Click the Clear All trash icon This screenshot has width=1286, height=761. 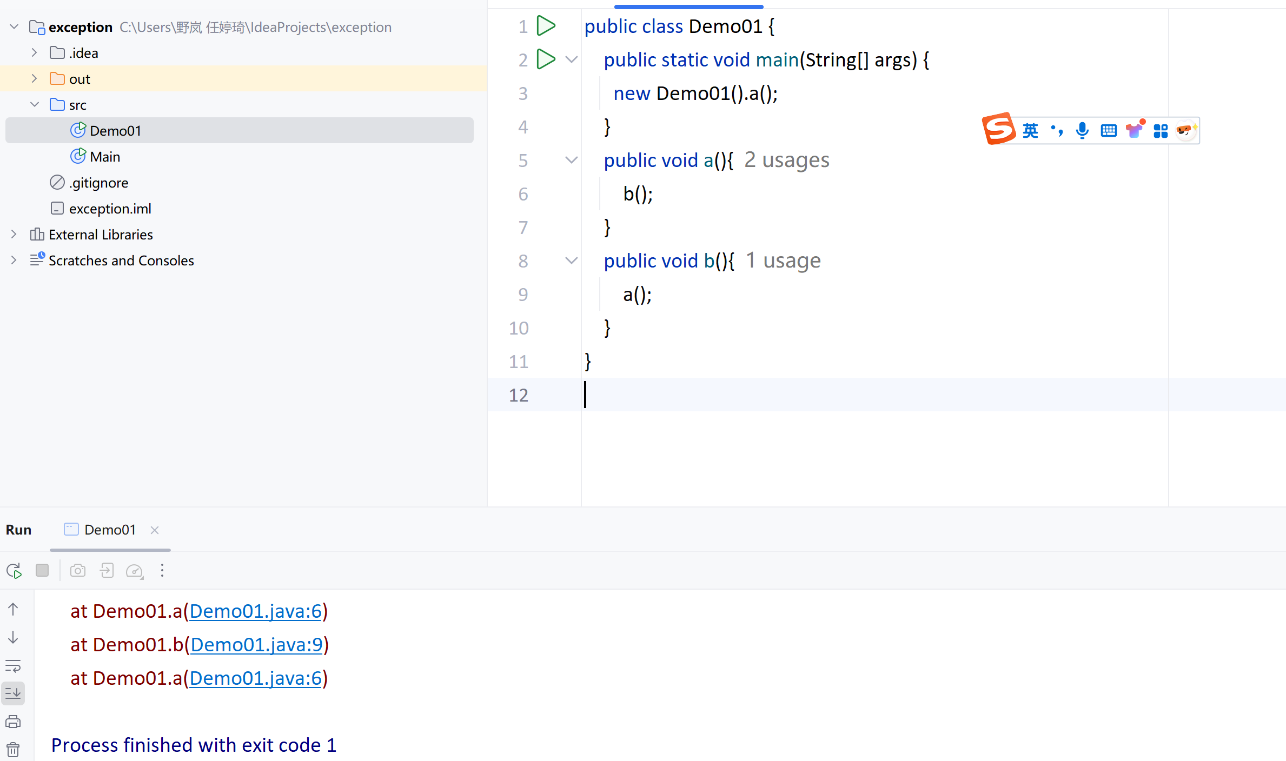pyautogui.click(x=13, y=750)
